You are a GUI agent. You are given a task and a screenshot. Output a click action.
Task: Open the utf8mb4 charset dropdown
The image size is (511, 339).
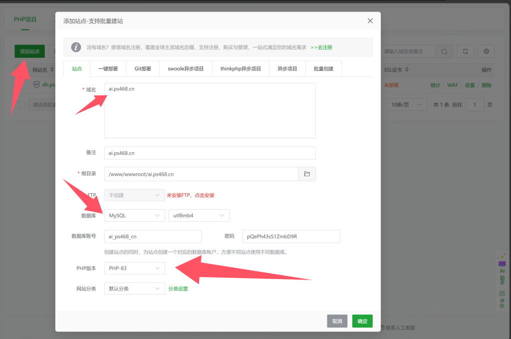pos(199,216)
